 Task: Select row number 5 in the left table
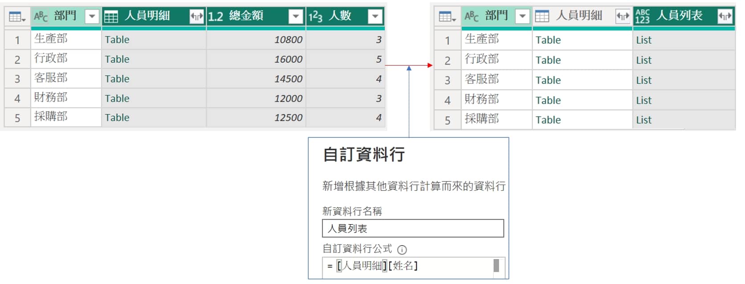pyautogui.click(x=17, y=118)
